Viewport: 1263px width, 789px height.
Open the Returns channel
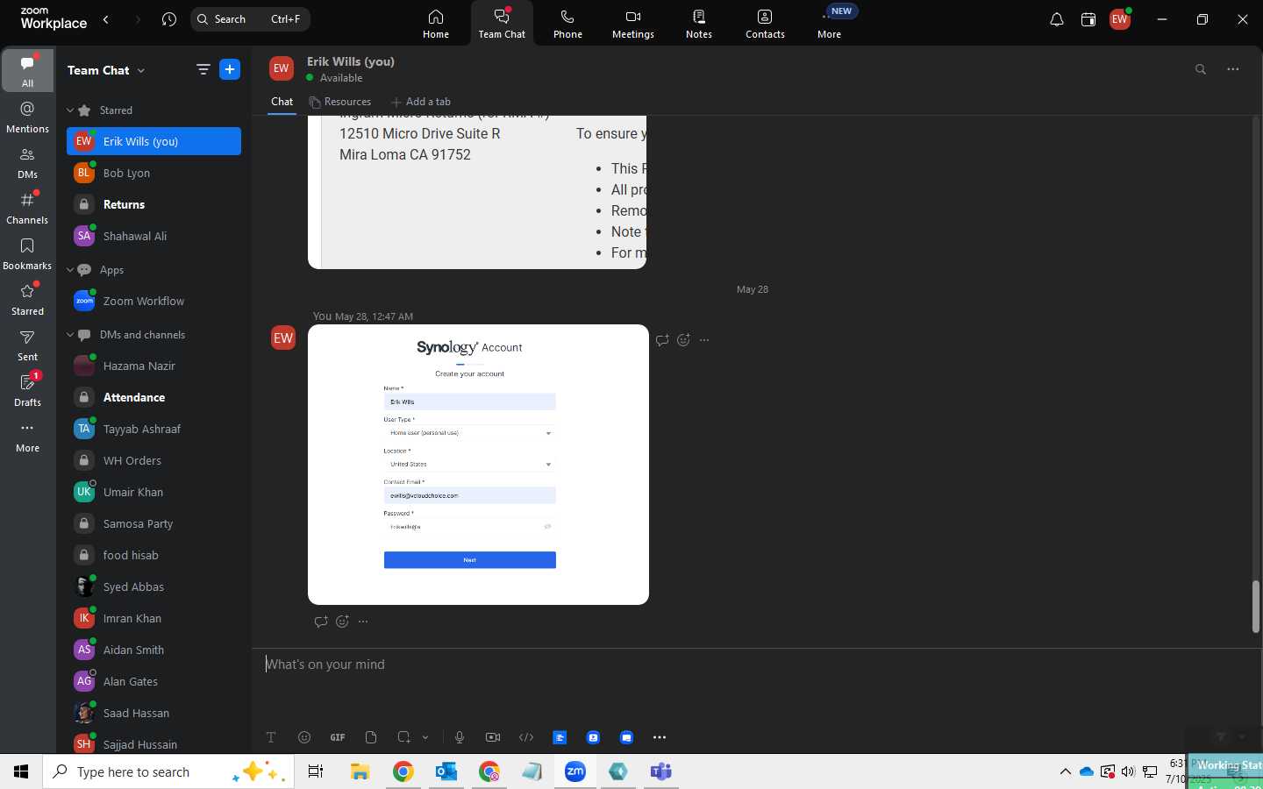click(x=153, y=204)
